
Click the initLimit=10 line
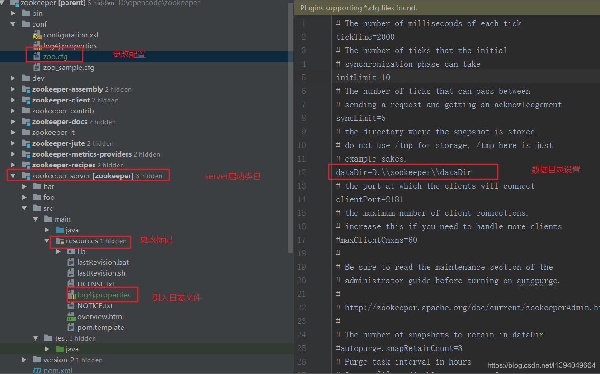coord(363,78)
